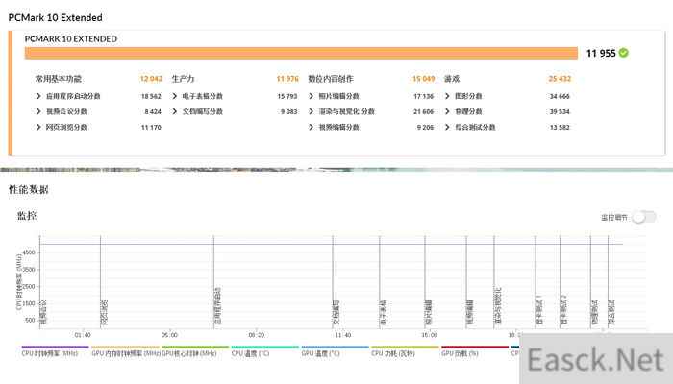Viewport: 673px width, 384px height.
Task: Click the 监控 chart heading
Action: pos(27,216)
